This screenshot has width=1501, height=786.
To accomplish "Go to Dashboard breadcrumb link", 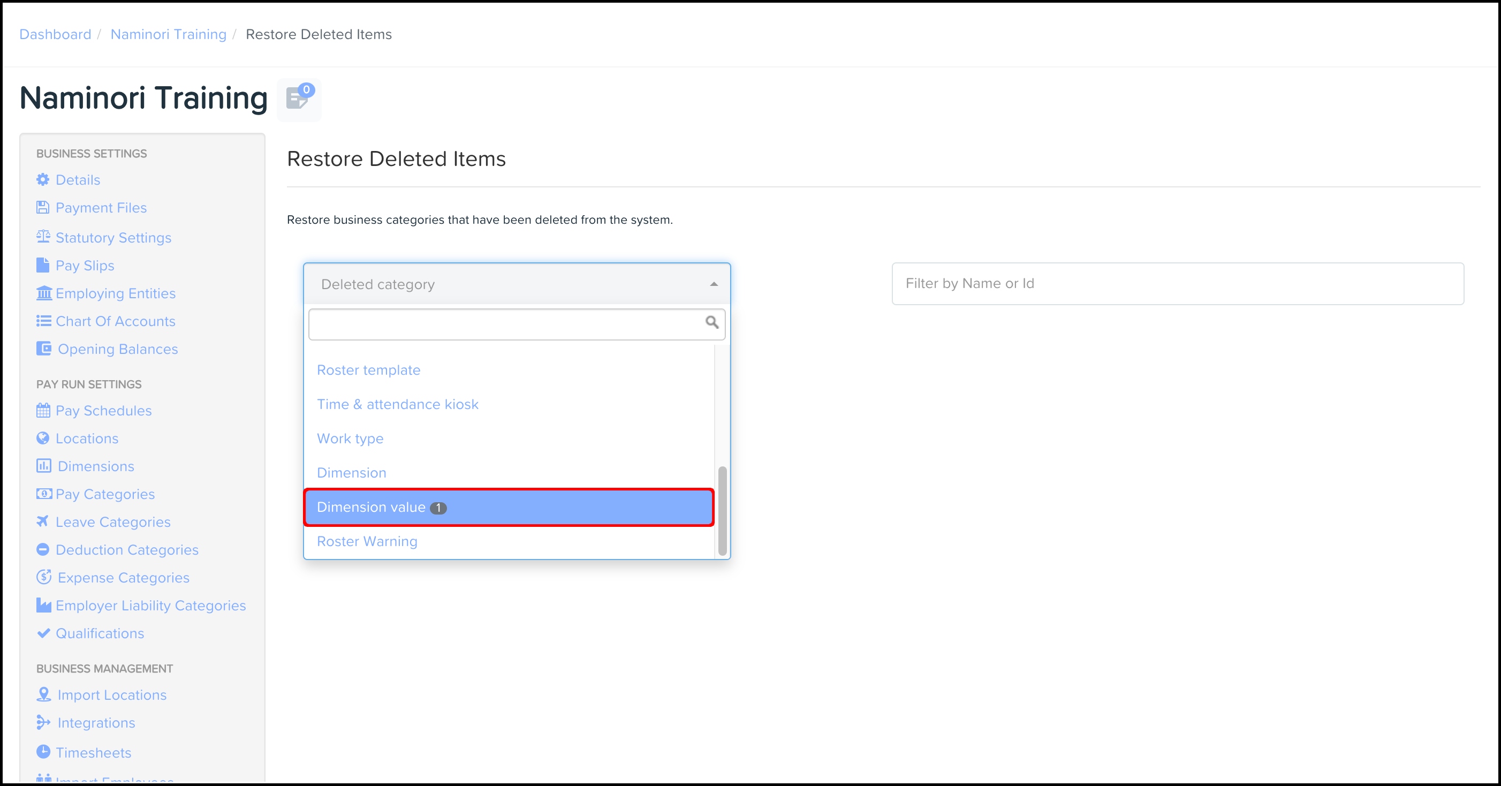I will (x=55, y=34).
